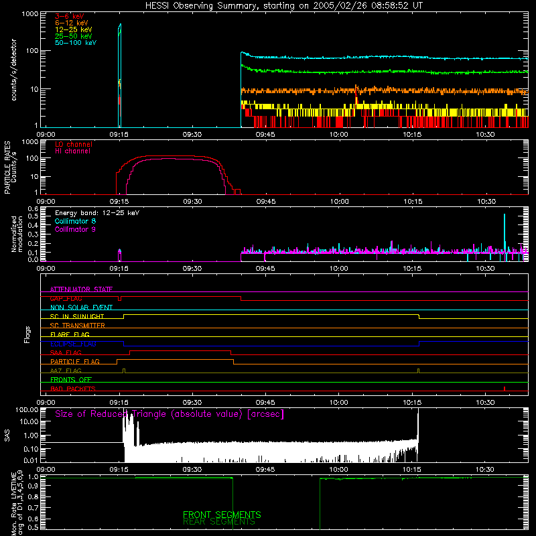Click the small modulation blip at 09:15
Screen dimensions: 536x536
(x=120, y=255)
